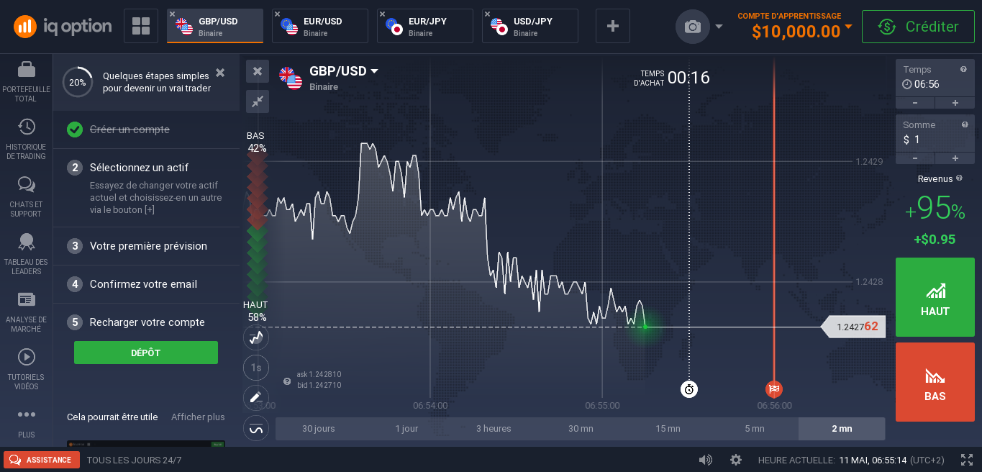The width and height of the screenshot is (982, 472).
Task: Expand the account balance dropdown
Action: pyautogui.click(x=848, y=27)
